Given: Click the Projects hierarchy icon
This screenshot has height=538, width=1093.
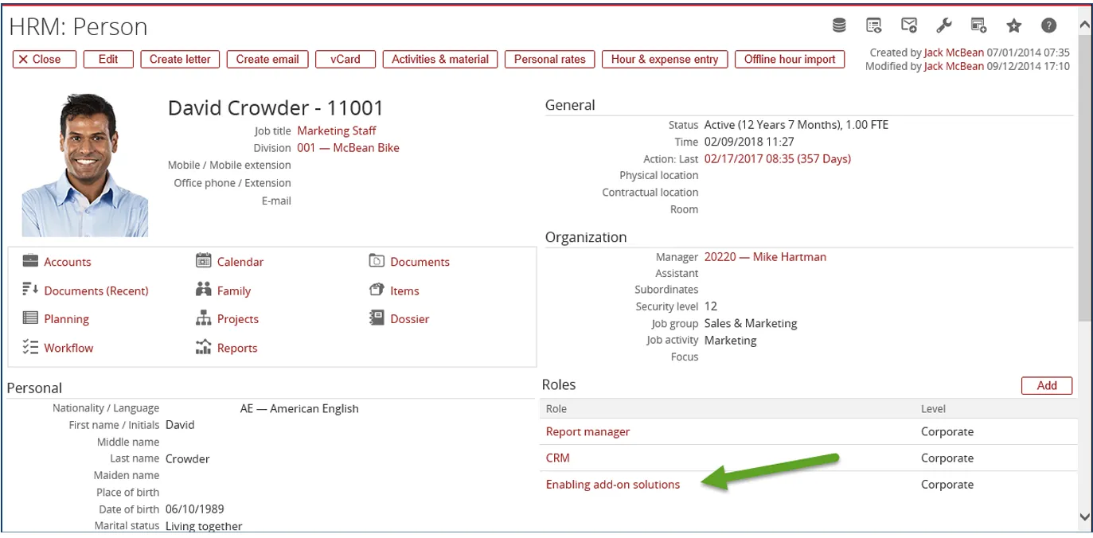Looking at the screenshot, I should tap(204, 318).
